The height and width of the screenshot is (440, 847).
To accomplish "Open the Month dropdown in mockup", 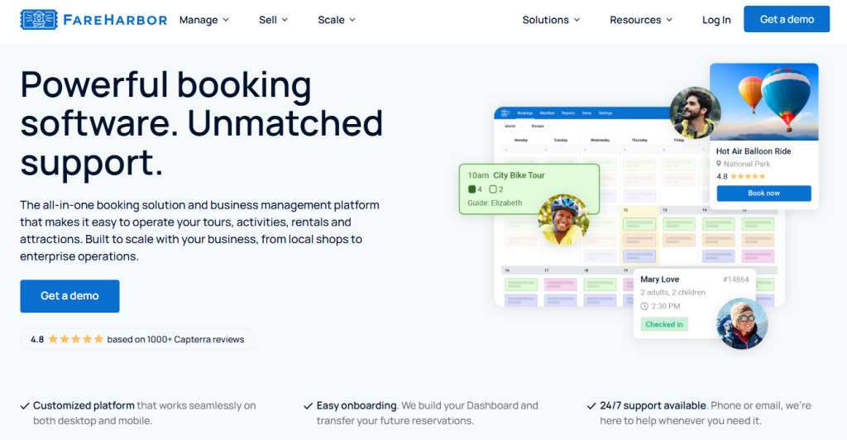I will (513, 127).
